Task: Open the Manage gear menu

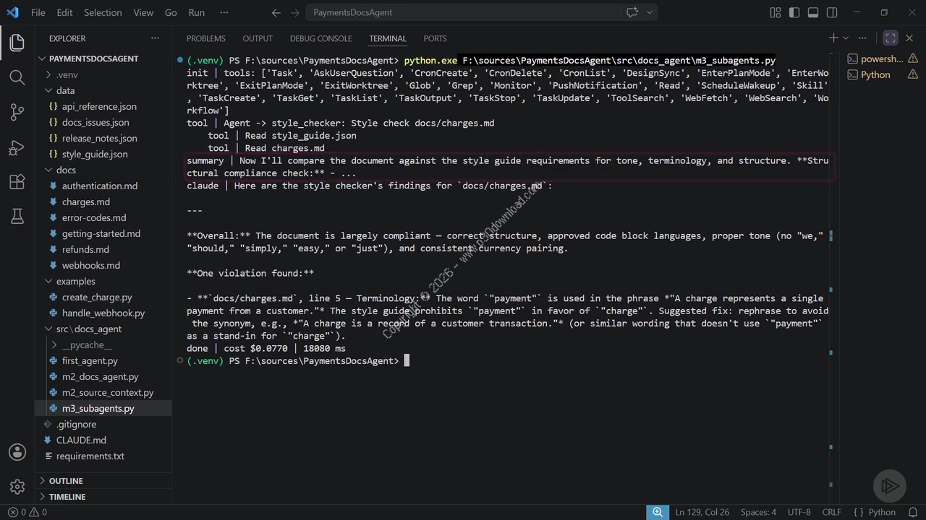Action: point(17,487)
